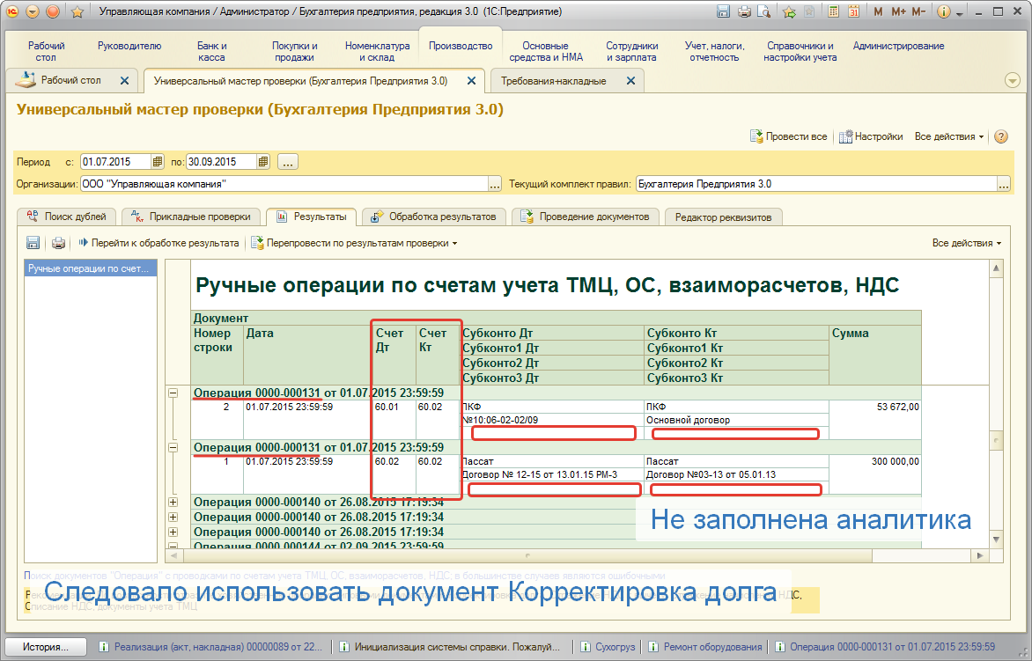Expand the dropdown arrow next to info icon
Screen dimensions: 1032x661
pyautogui.click(x=960, y=13)
